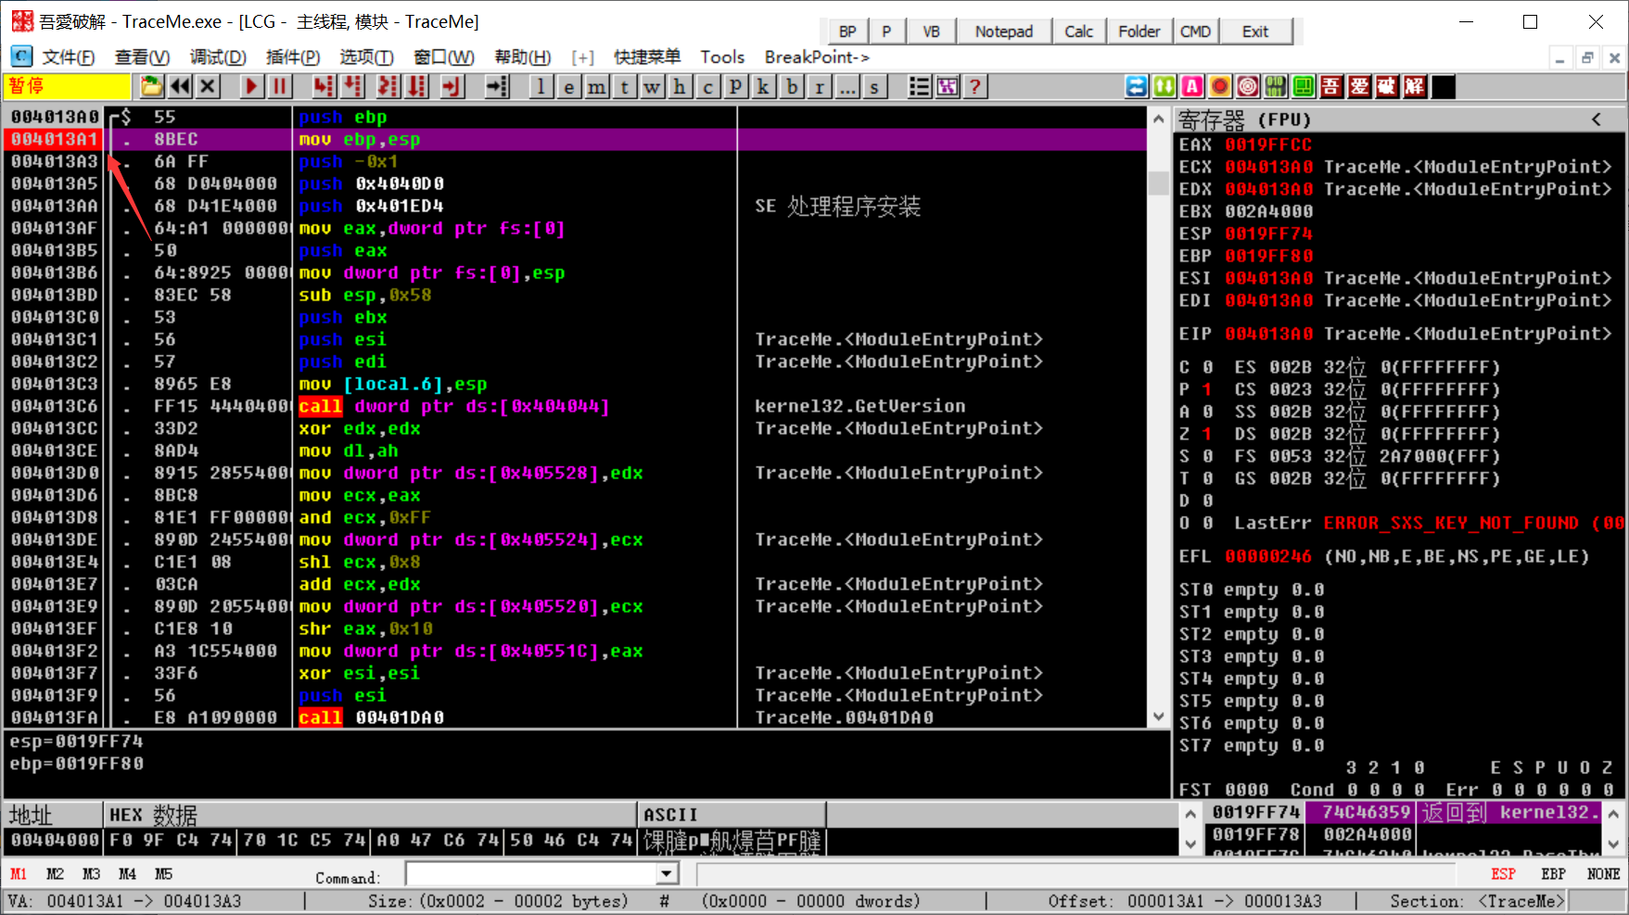Open the Log window with the 'l' button

(x=541, y=87)
